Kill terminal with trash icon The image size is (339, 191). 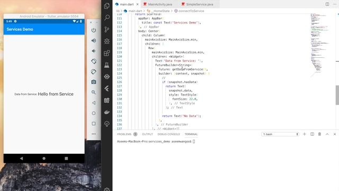[x=319, y=134]
